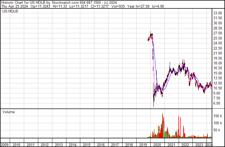The image size is (225, 147).
Task: Click the US:HDLB ticker label inside the chart
Action: [x=10, y=12]
